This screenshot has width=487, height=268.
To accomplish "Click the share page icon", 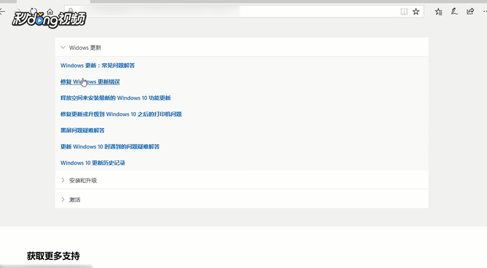I will [471, 11].
